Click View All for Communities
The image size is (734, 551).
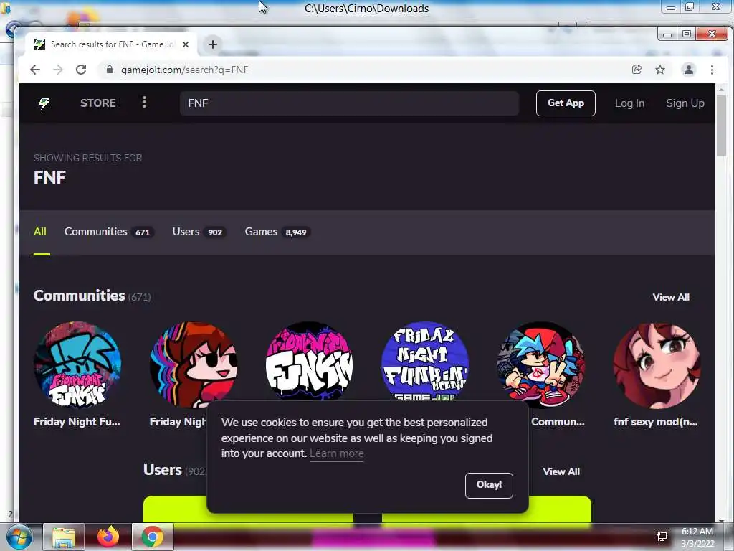[671, 297]
